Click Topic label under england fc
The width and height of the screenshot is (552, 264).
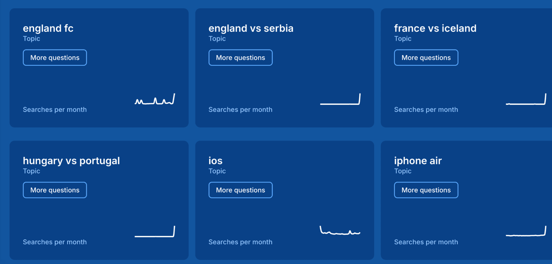click(x=31, y=39)
